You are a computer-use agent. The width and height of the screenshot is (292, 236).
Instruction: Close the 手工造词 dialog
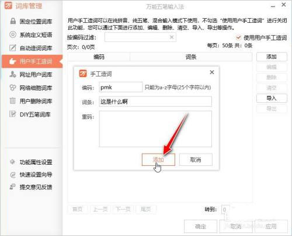coord(212,72)
